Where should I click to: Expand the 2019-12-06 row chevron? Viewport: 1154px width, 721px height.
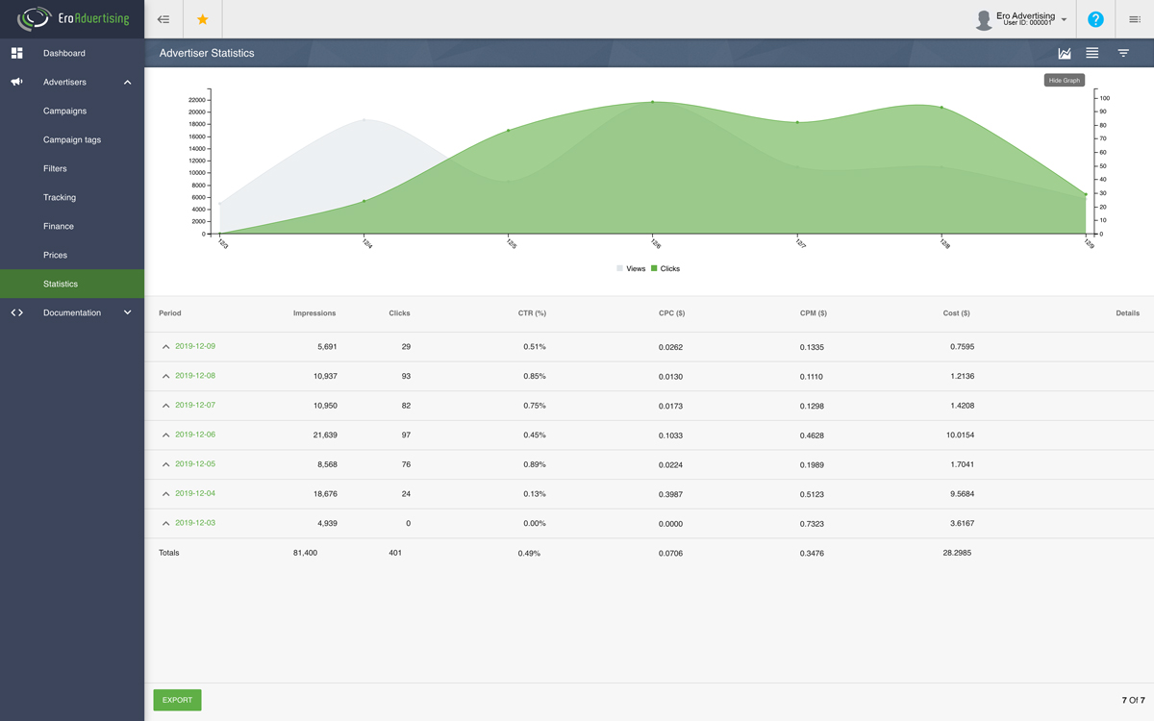click(165, 435)
